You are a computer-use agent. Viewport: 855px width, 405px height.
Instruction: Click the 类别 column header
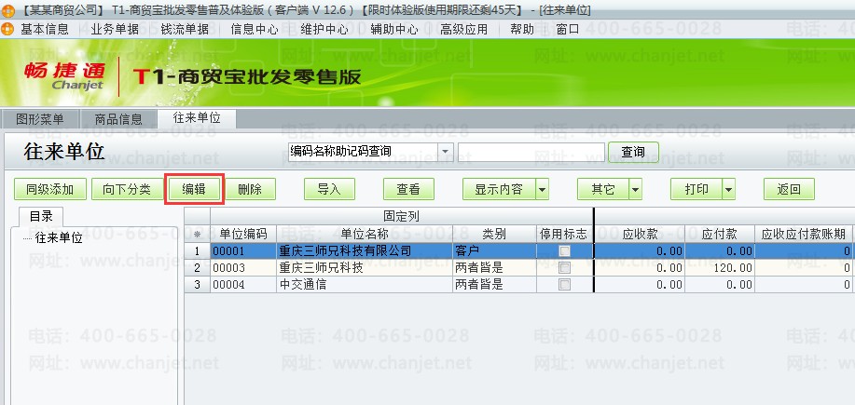tap(494, 235)
